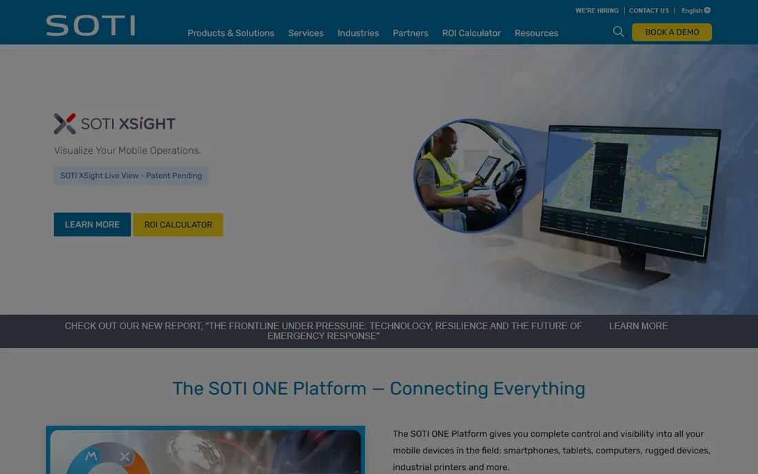The width and height of the screenshot is (758, 474).
Task: Select the English language dropdown
Action: 696,10
